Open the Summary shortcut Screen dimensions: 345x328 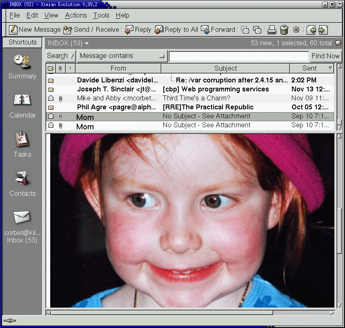point(22,66)
